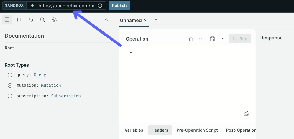The image size is (294, 139).
Task: Open keyboard shortcuts icon in editor
Action: pos(246,114)
